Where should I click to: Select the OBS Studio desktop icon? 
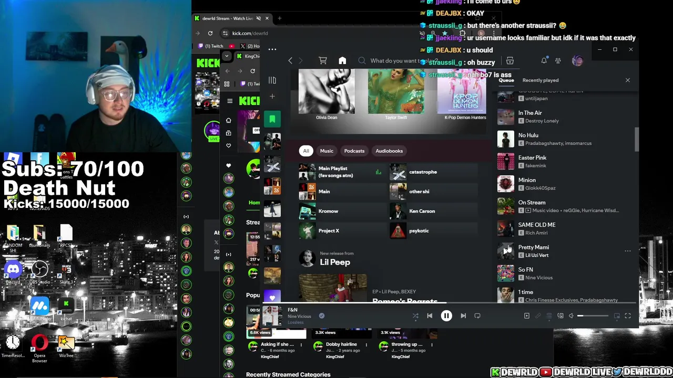click(x=39, y=273)
